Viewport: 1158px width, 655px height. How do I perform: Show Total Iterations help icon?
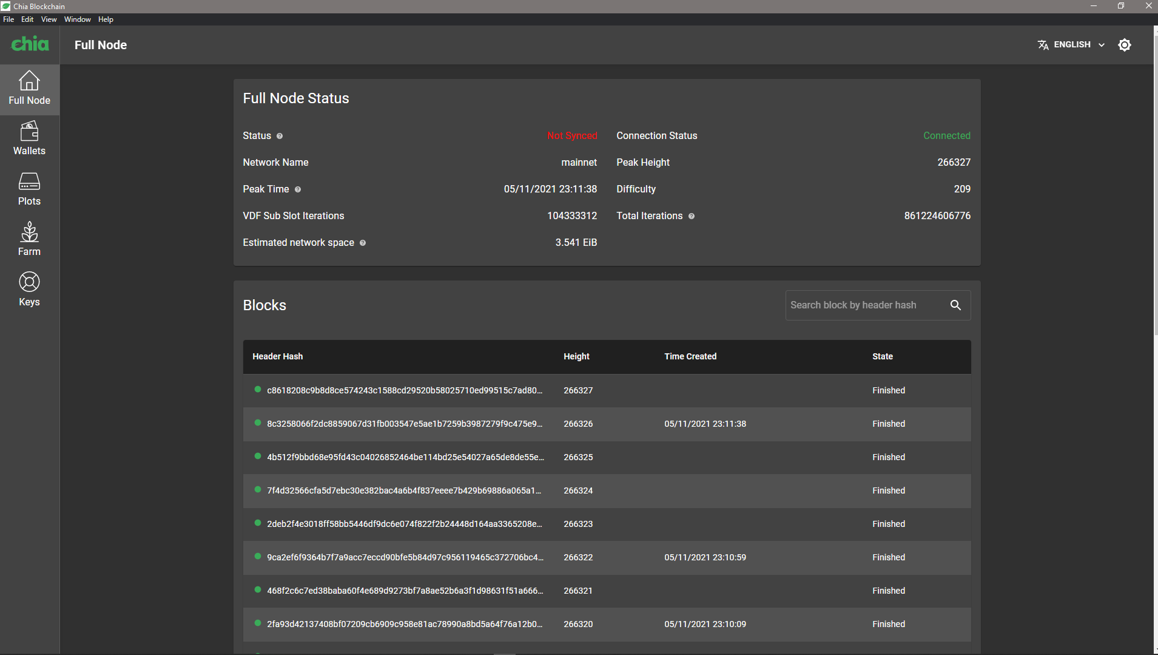coord(692,216)
